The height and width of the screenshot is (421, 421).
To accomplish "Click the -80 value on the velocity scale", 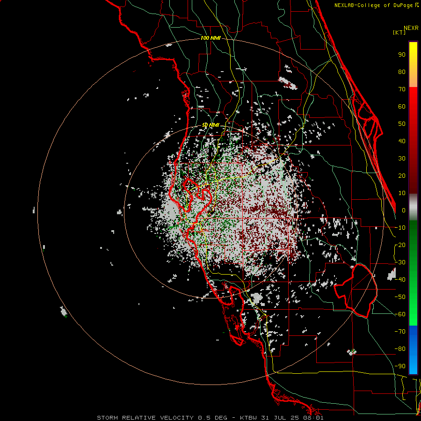I will (400, 349).
